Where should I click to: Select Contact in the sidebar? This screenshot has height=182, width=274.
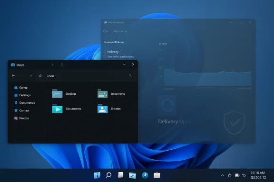22,110
